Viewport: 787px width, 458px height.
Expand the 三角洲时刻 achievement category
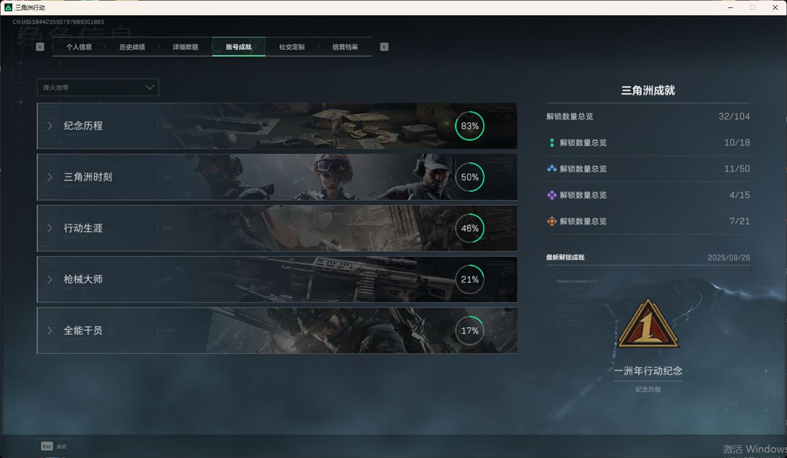coord(87,177)
